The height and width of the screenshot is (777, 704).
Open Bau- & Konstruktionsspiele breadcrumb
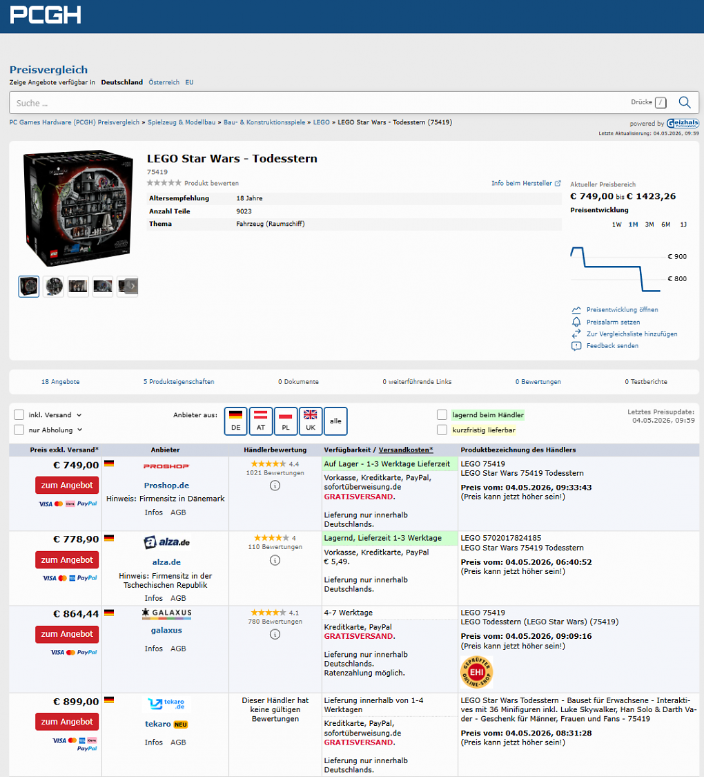coord(264,122)
